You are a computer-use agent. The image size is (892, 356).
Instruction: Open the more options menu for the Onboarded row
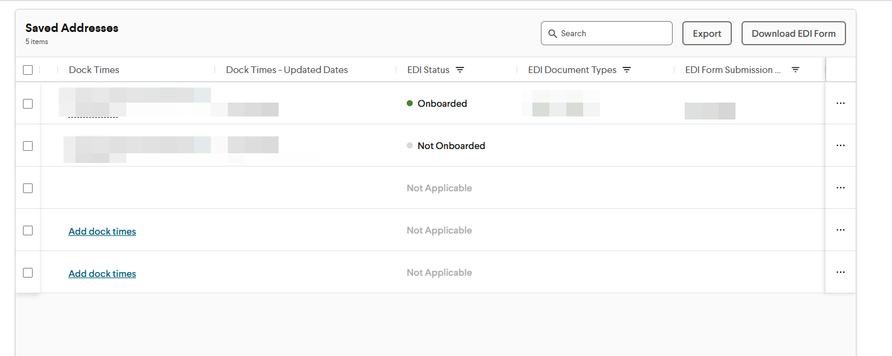click(840, 103)
